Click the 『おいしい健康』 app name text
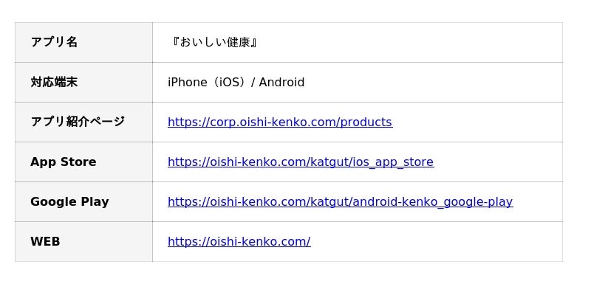 coord(213,42)
